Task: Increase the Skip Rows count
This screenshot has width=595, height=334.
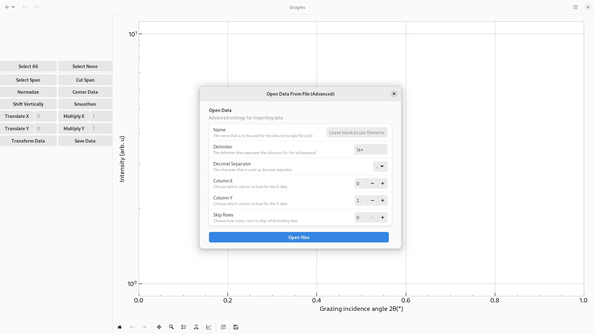Action: (383, 217)
